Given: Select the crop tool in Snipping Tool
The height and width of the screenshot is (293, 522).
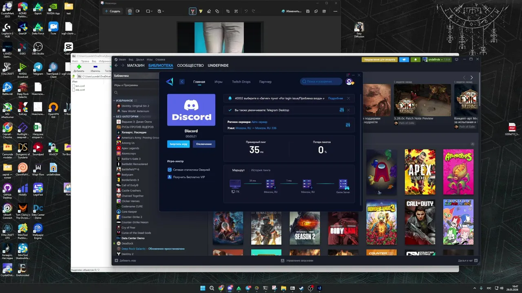Looking at the screenshot, I should click(x=228, y=11).
